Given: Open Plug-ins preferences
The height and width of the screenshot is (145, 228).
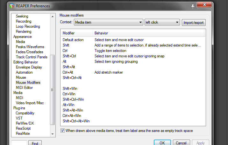Looking at the screenshot, I should tap(19, 108).
